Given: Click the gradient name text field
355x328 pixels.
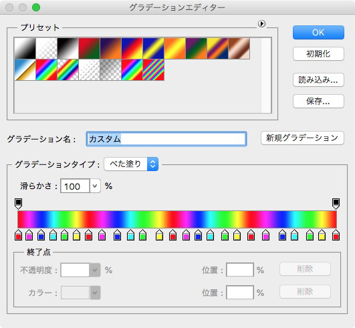Looking at the screenshot, I should (166, 139).
